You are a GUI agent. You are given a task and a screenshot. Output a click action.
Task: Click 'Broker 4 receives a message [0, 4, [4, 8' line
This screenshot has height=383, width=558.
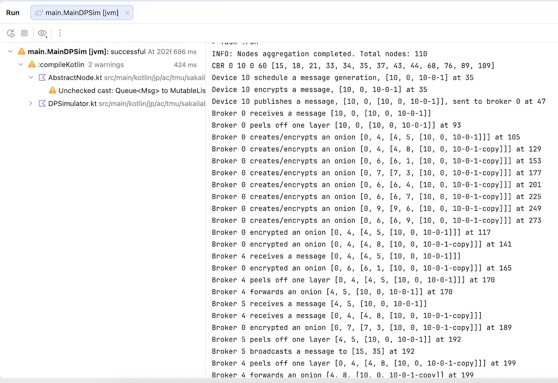(x=347, y=315)
